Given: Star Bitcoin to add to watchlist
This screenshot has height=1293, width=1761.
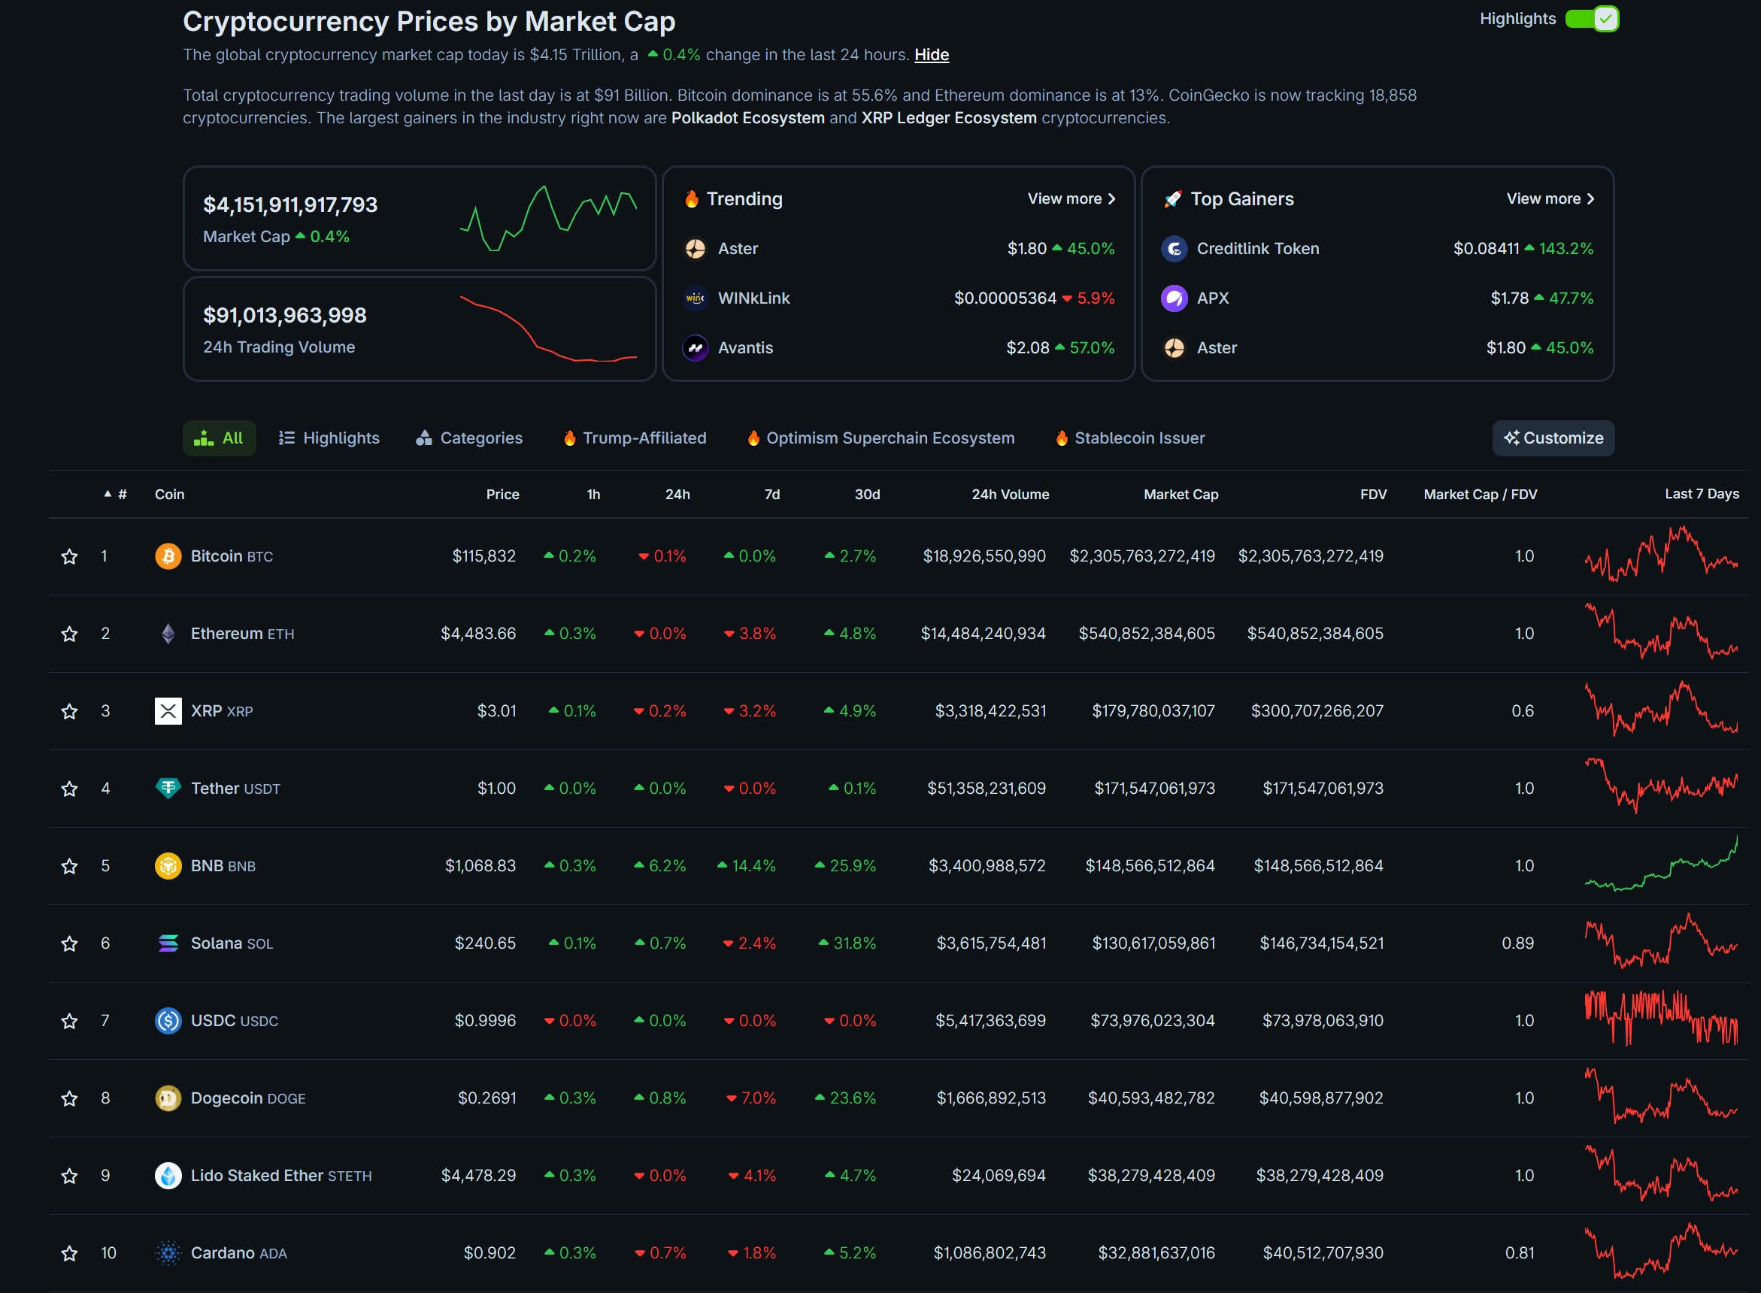Looking at the screenshot, I should (70, 556).
